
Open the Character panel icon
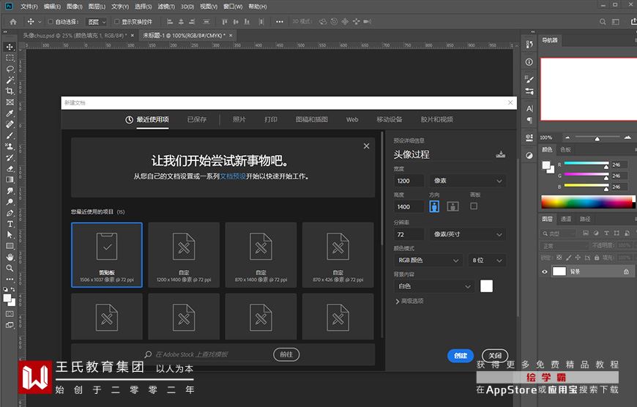(x=529, y=108)
